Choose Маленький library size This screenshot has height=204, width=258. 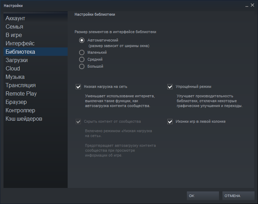tap(82, 52)
